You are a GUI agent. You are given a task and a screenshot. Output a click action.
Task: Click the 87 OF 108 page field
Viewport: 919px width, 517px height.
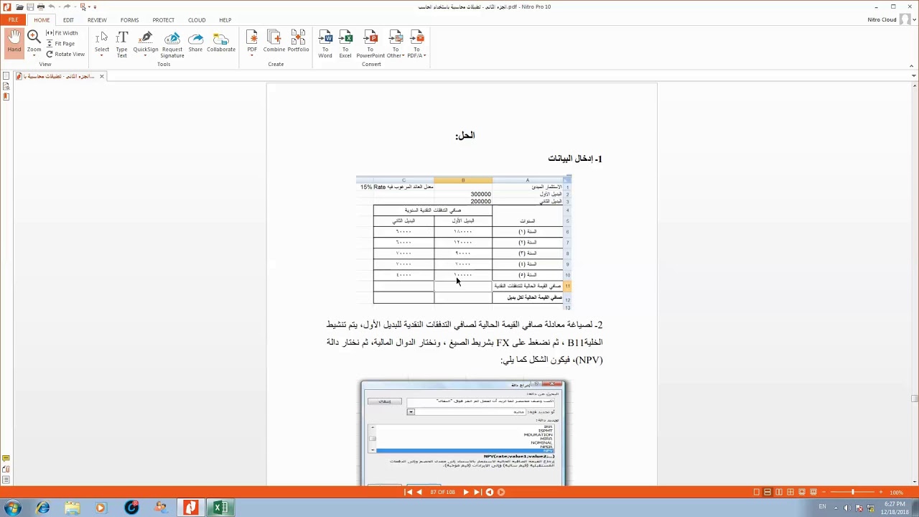pos(442,493)
